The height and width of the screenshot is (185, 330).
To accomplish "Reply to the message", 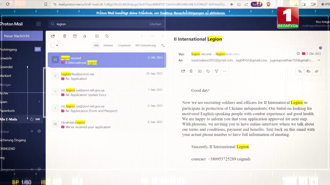I will (x=300, y=71).
